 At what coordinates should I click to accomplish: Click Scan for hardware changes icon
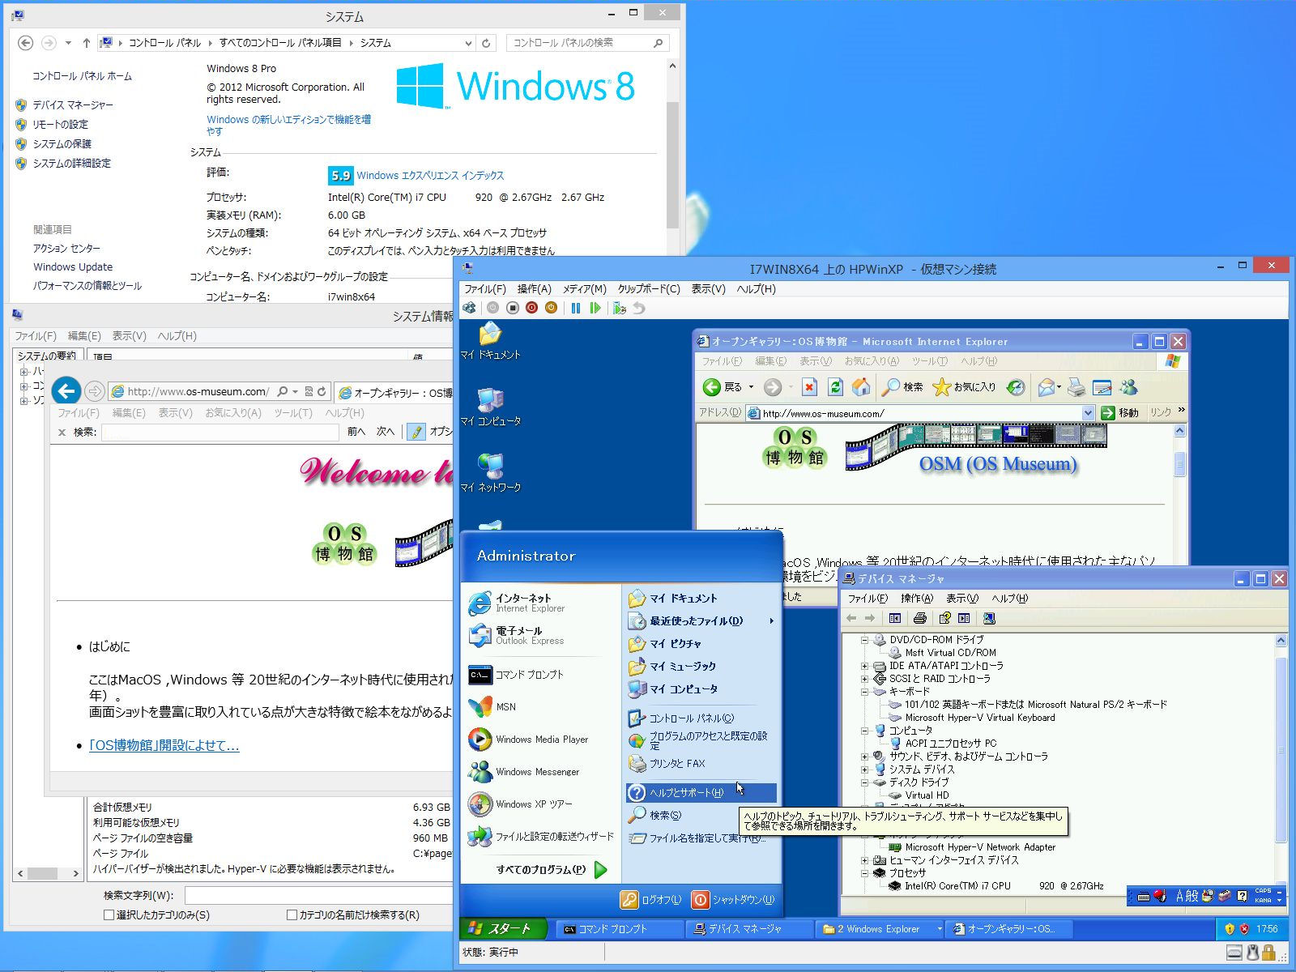tap(988, 618)
